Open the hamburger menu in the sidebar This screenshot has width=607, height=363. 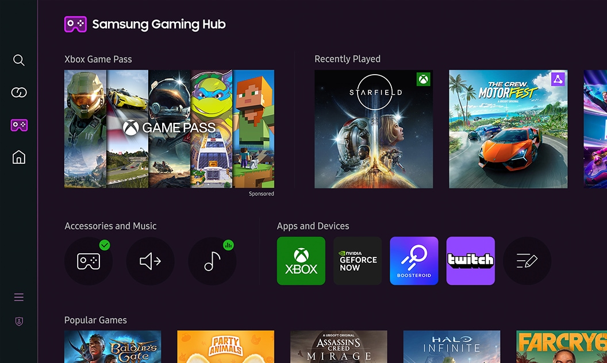click(x=19, y=297)
